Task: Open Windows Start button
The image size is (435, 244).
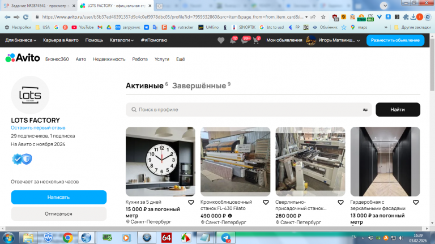Action: coord(8,238)
